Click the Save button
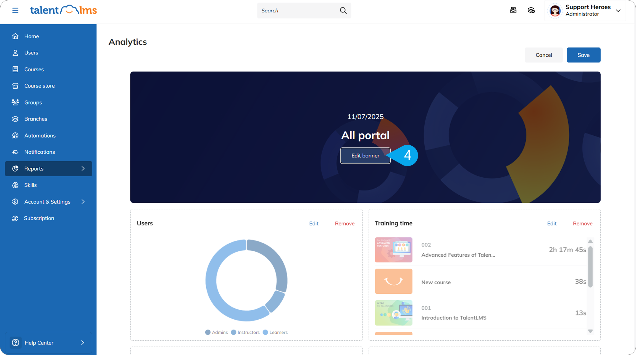The image size is (636, 355). [x=584, y=55]
